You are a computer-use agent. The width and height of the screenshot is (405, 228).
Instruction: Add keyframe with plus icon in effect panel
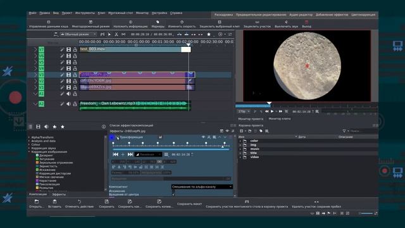click(x=123, y=155)
